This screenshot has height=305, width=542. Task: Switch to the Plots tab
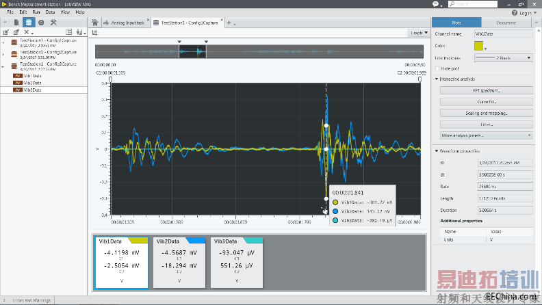click(x=456, y=23)
